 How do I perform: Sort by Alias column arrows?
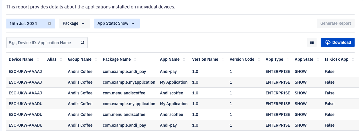click(61, 60)
